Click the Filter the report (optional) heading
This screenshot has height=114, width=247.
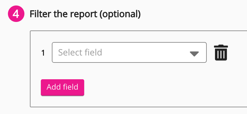pos(85,14)
